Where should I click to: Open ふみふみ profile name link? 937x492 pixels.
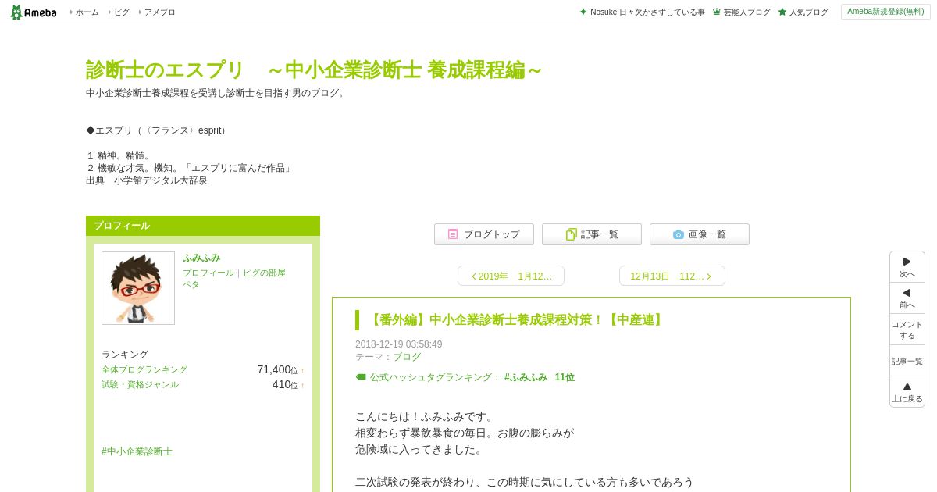pos(201,258)
